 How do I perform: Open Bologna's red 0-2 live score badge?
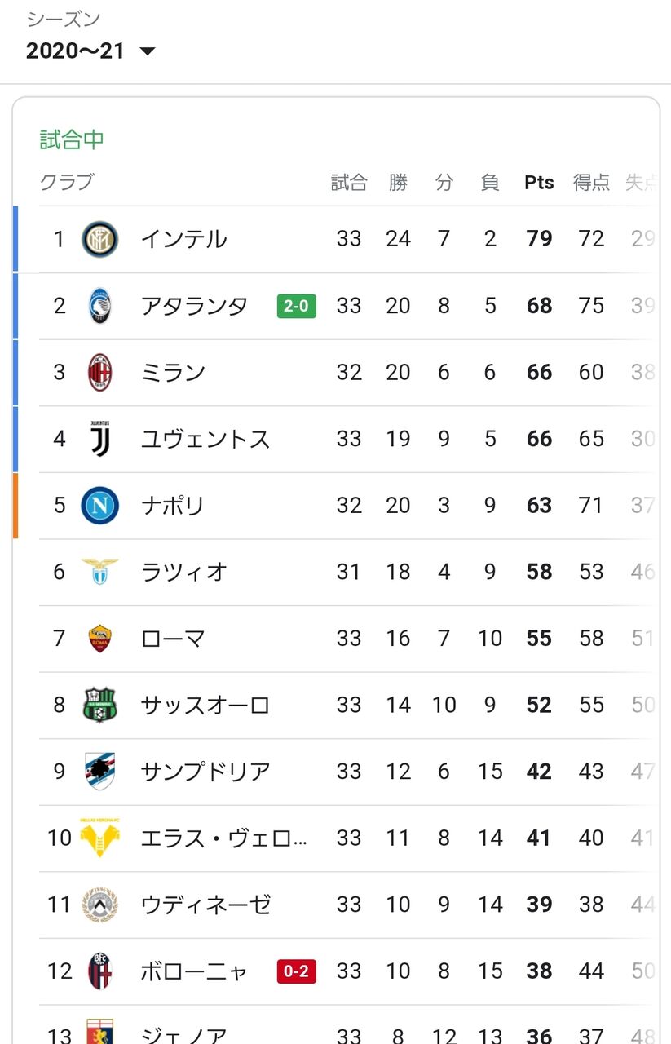[297, 971]
